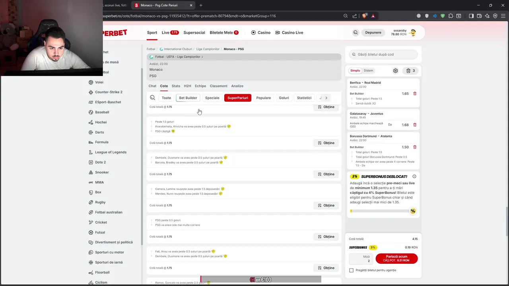Open bet slip settings gear
Image resolution: width=509 pixels, height=286 pixels.
pos(395,71)
